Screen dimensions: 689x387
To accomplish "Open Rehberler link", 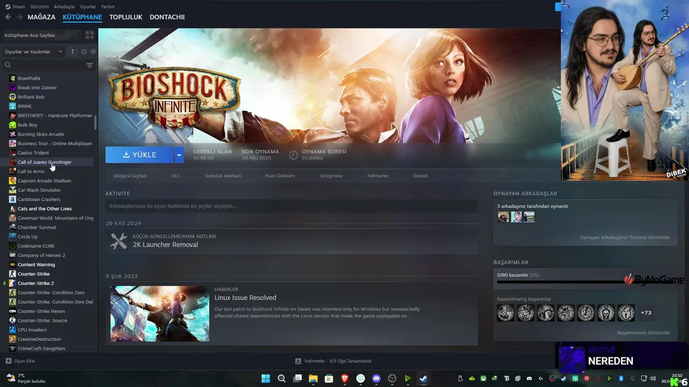I will (x=378, y=176).
